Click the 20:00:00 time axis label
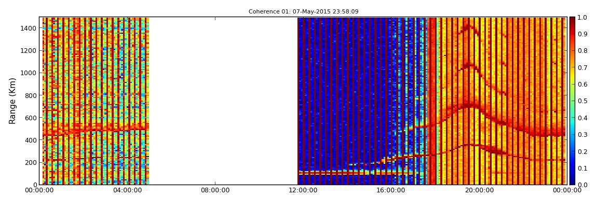 pos(479,190)
